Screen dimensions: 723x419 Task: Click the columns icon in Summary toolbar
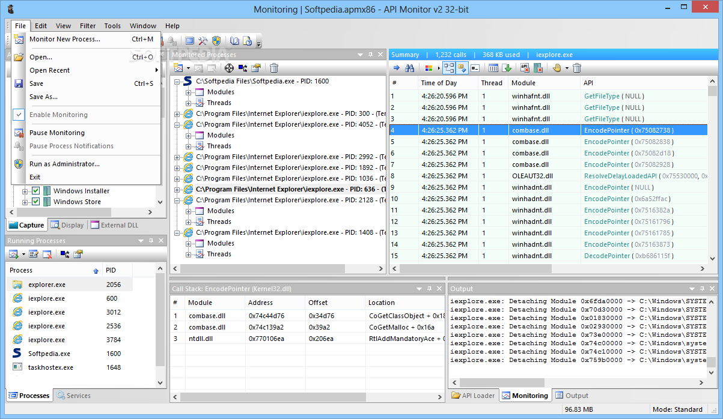pos(493,68)
